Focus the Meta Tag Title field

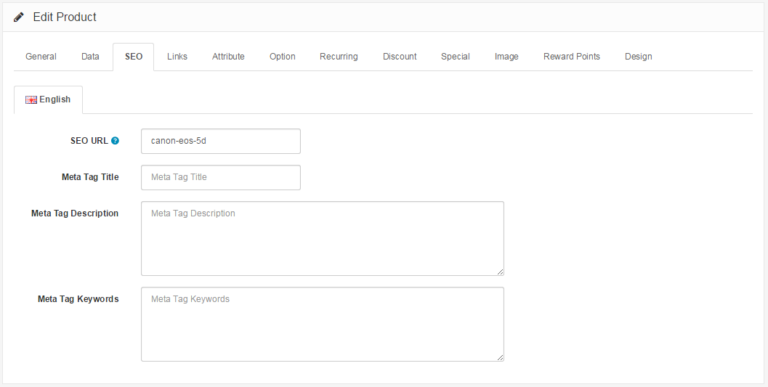click(221, 177)
